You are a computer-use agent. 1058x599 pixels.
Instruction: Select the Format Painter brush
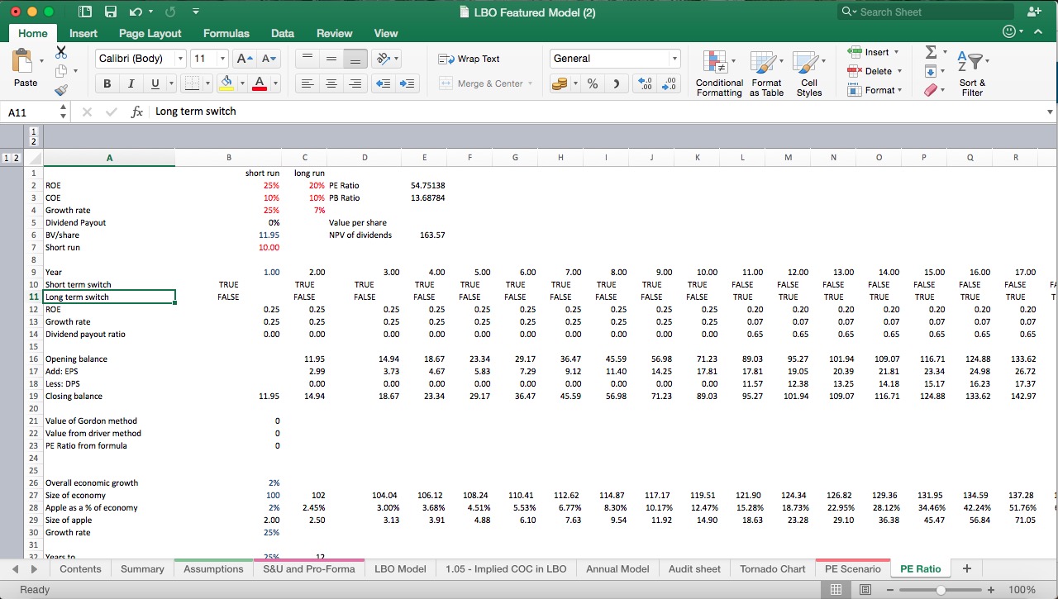(x=61, y=90)
